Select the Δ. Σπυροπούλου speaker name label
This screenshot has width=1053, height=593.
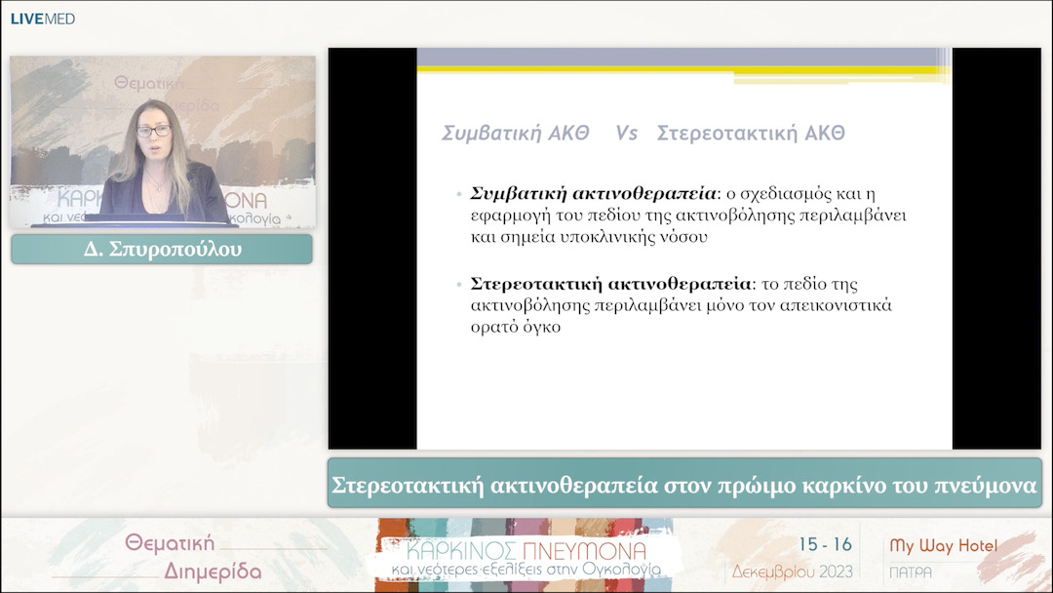(x=162, y=250)
